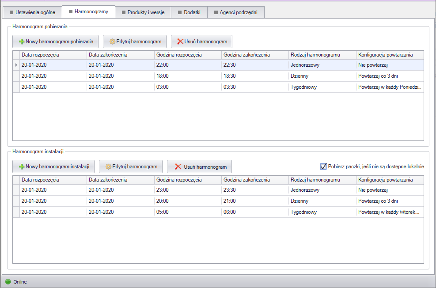This screenshot has width=436, height=288.
Task: Open the Ustawienia ogólne tab
Action: pos(32,12)
